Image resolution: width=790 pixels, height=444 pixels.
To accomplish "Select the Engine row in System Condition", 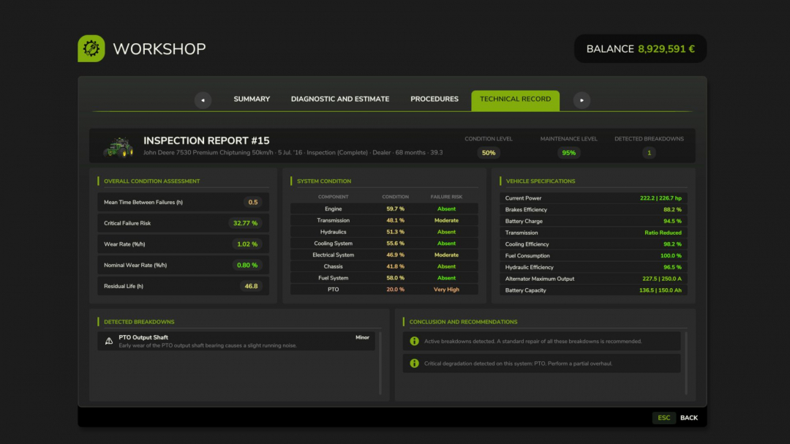I will [385, 208].
